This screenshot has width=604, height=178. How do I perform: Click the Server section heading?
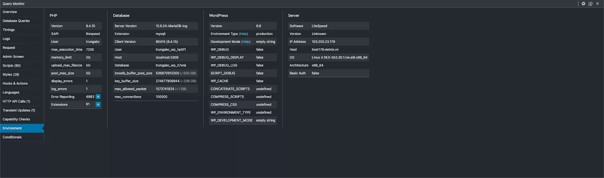coord(294,15)
